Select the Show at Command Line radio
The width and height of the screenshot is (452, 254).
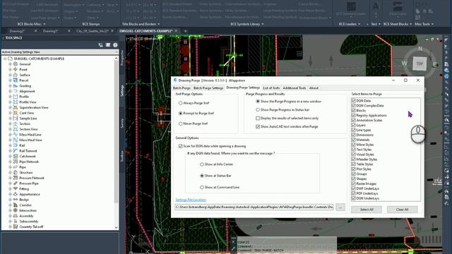tap(202, 187)
